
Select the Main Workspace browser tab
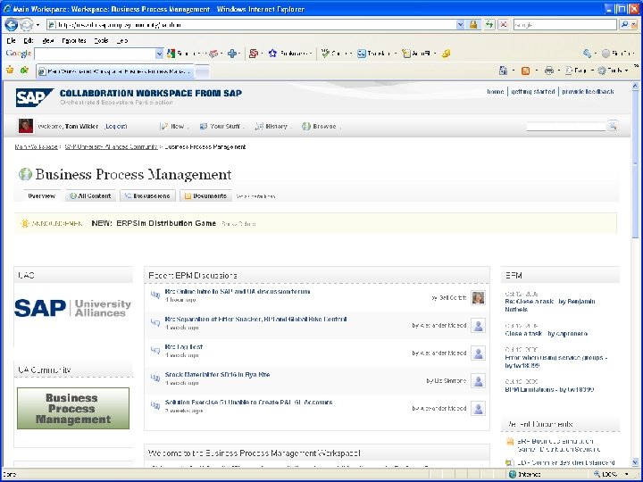point(115,71)
